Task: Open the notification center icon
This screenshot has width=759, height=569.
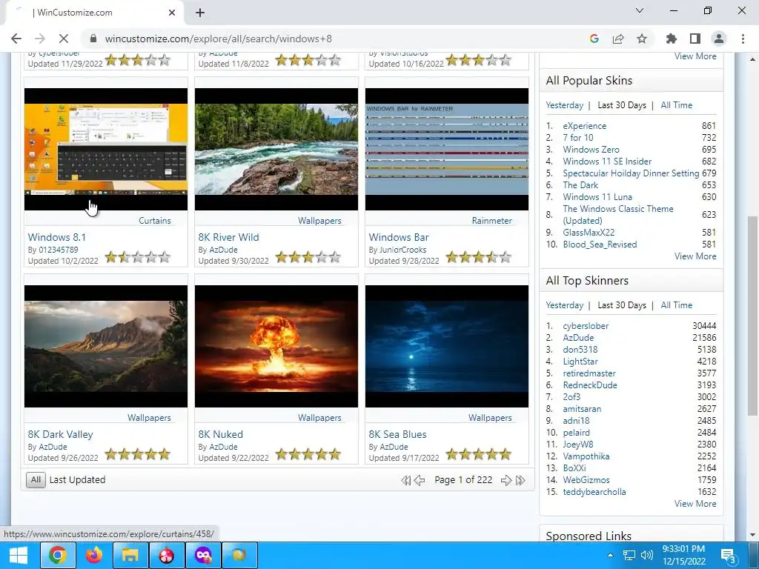Action: click(x=729, y=556)
